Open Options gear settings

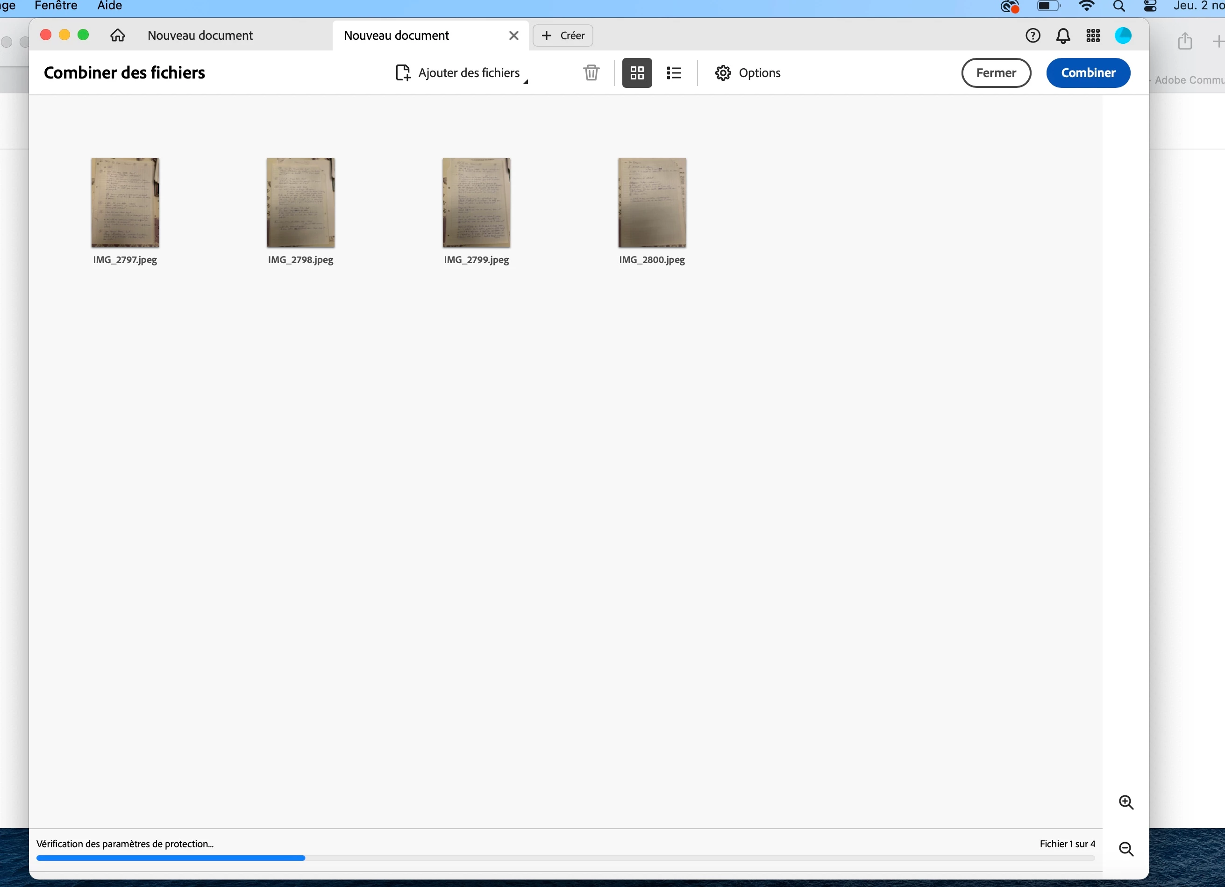(748, 73)
